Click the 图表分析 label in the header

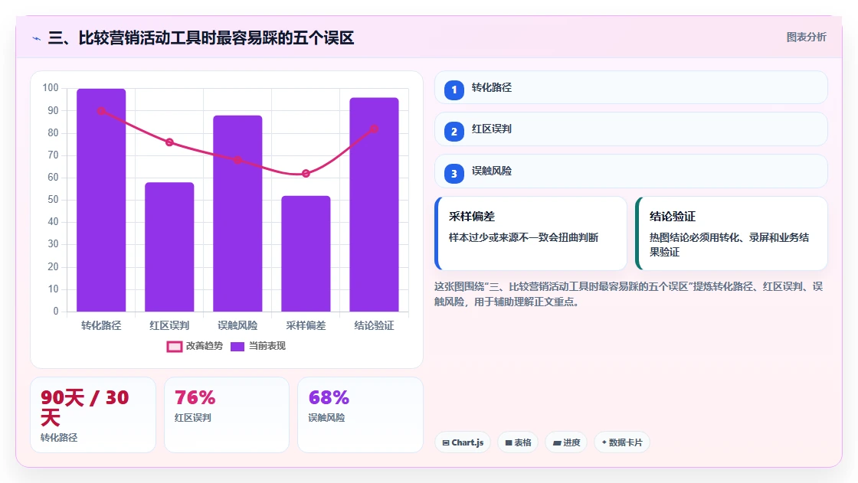[x=806, y=38]
